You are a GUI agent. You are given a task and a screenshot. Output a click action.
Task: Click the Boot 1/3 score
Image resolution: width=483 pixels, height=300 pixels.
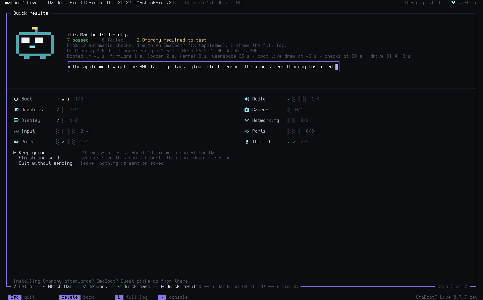click(79, 99)
